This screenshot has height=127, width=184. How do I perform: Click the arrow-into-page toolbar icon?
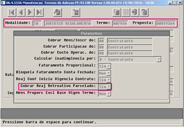coord(76,12)
